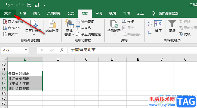The image size is (197, 108).
Task: Expand Customize Quick Access Toolbar menu
Action: click(44, 5)
